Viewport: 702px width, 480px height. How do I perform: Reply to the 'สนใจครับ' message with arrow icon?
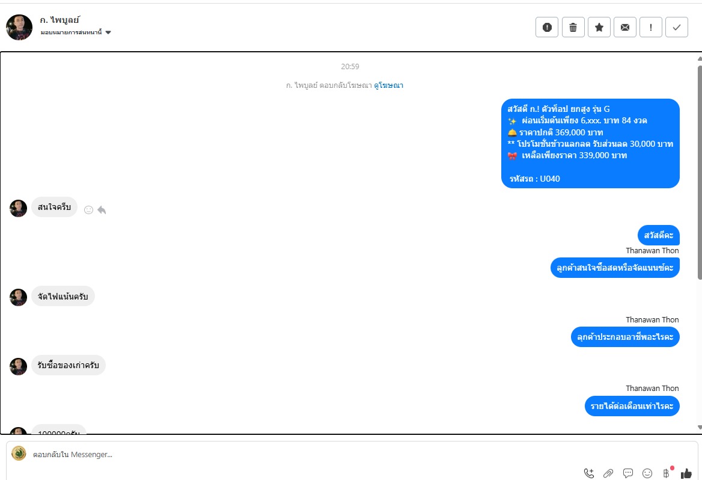click(102, 210)
